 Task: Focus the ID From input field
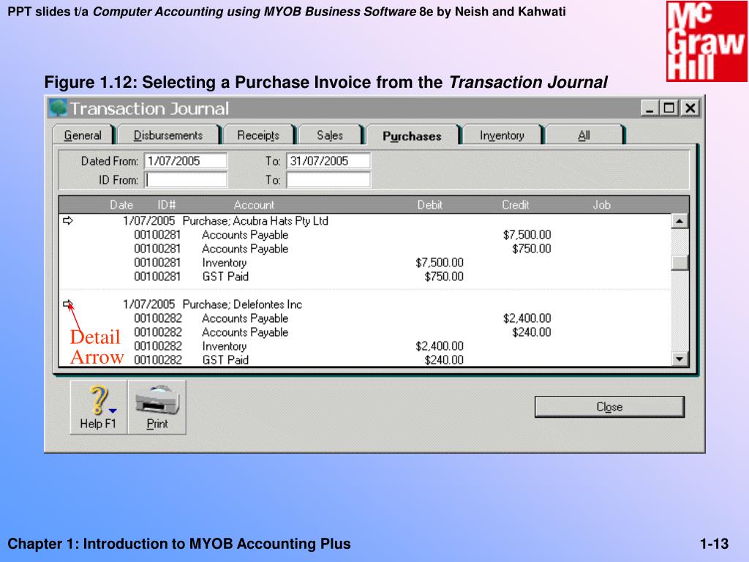click(186, 180)
